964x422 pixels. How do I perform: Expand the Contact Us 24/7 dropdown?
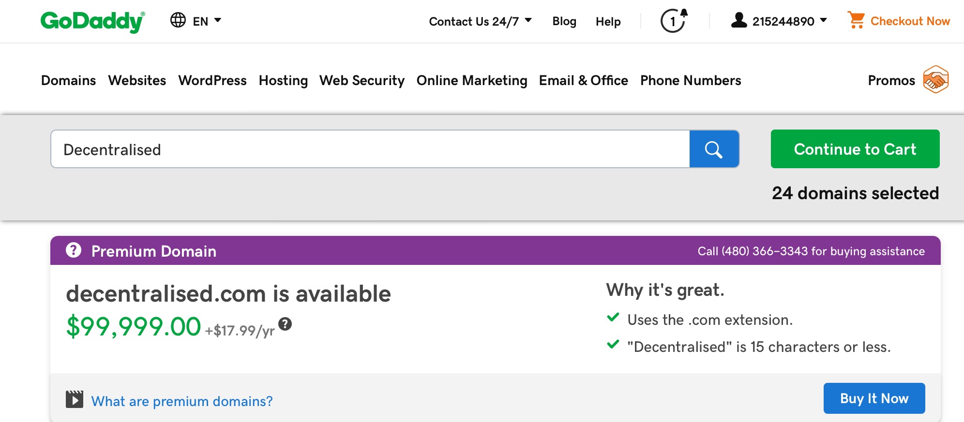[481, 21]
